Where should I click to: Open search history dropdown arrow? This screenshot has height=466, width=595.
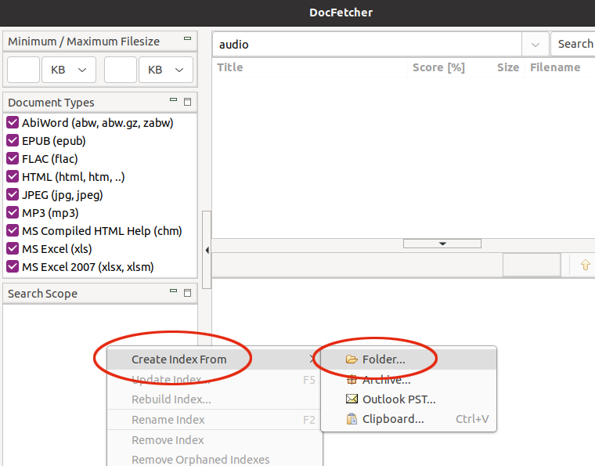(x=535, y=45)
